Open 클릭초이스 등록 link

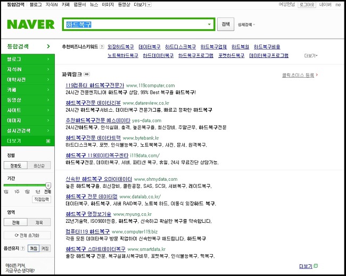[298, 75]
